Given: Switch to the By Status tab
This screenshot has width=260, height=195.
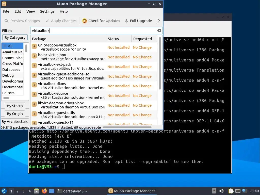Looking at the screenshot, I should point(15,106).
